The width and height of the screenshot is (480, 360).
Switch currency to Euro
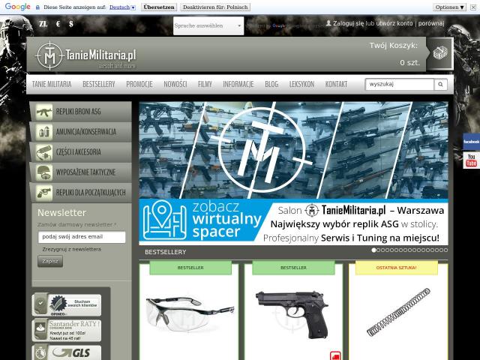[58, 23]
